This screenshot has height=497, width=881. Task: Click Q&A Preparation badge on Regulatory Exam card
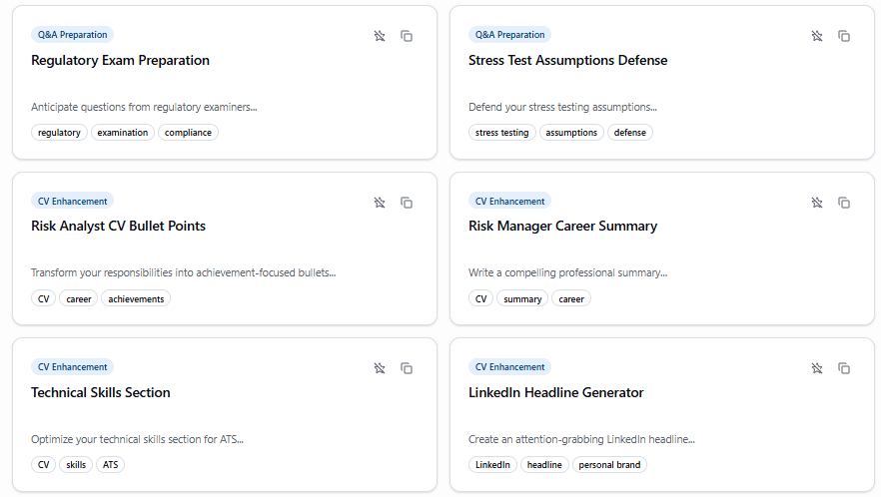coord(73,35)
